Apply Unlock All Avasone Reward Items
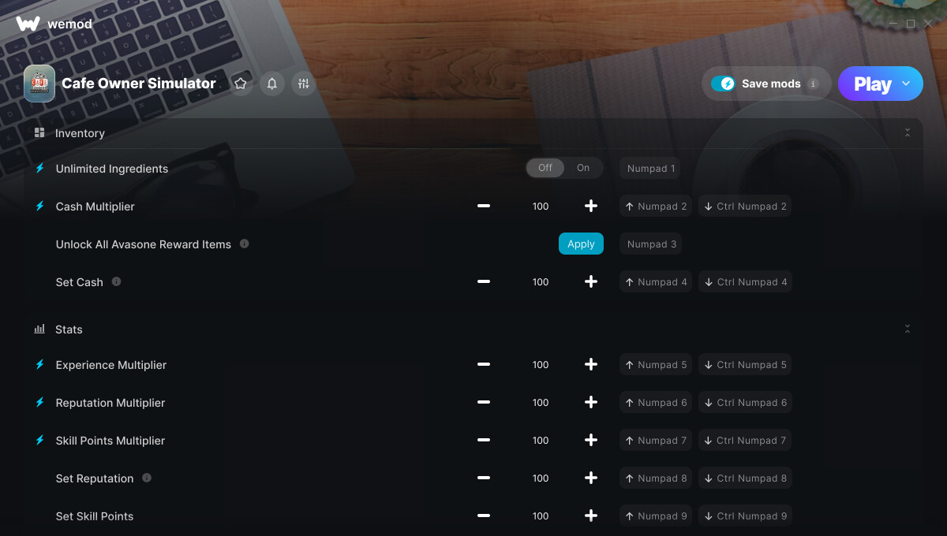Viewport: 947px width, 536px height. (581, 244)
